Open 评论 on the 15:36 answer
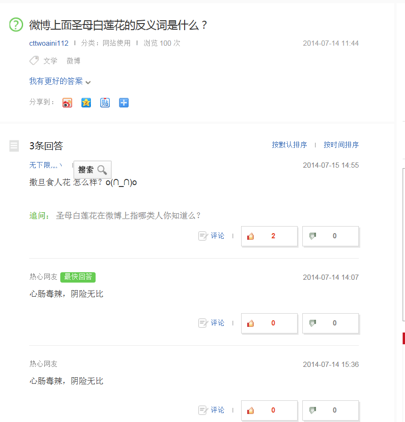This screenshot has width=405, height=422. [x=211, y=410]
